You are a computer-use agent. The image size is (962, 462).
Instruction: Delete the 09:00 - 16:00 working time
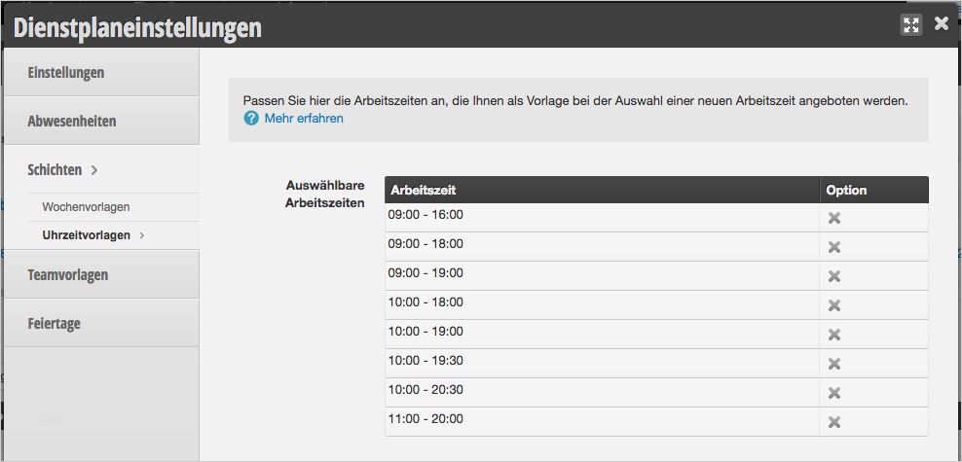(x=834, y=218)
